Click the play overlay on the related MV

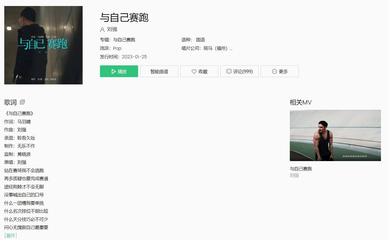tap(335, 135)
